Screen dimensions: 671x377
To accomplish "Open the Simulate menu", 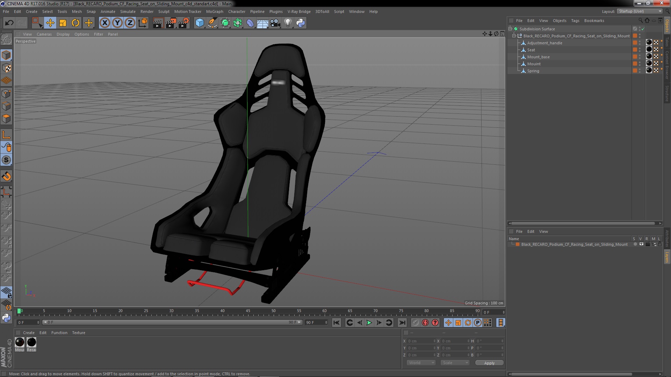I will 128,12.
